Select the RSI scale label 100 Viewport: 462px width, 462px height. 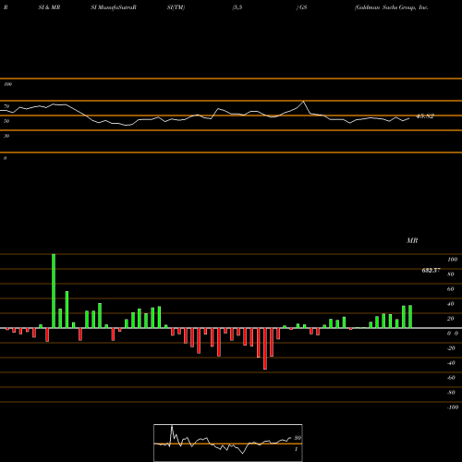pyautogui.click(x=7, y=84)
